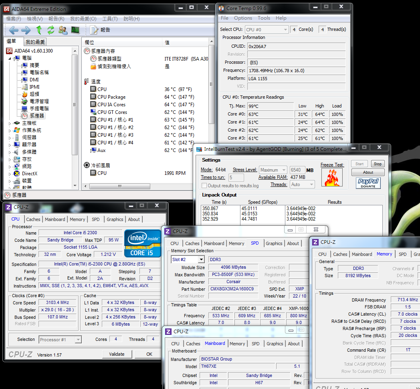Switch to Memory tab in CPU-Z Mainboard window
The height and width of the screenshot is (389, 420).
(x=237, y=344)
